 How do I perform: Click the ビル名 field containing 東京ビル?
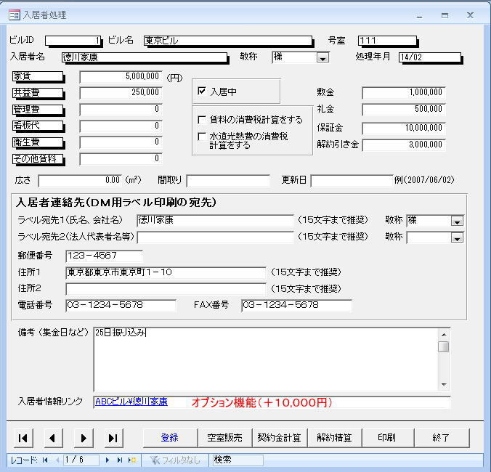pyautogui.click(x=227, y=41)
